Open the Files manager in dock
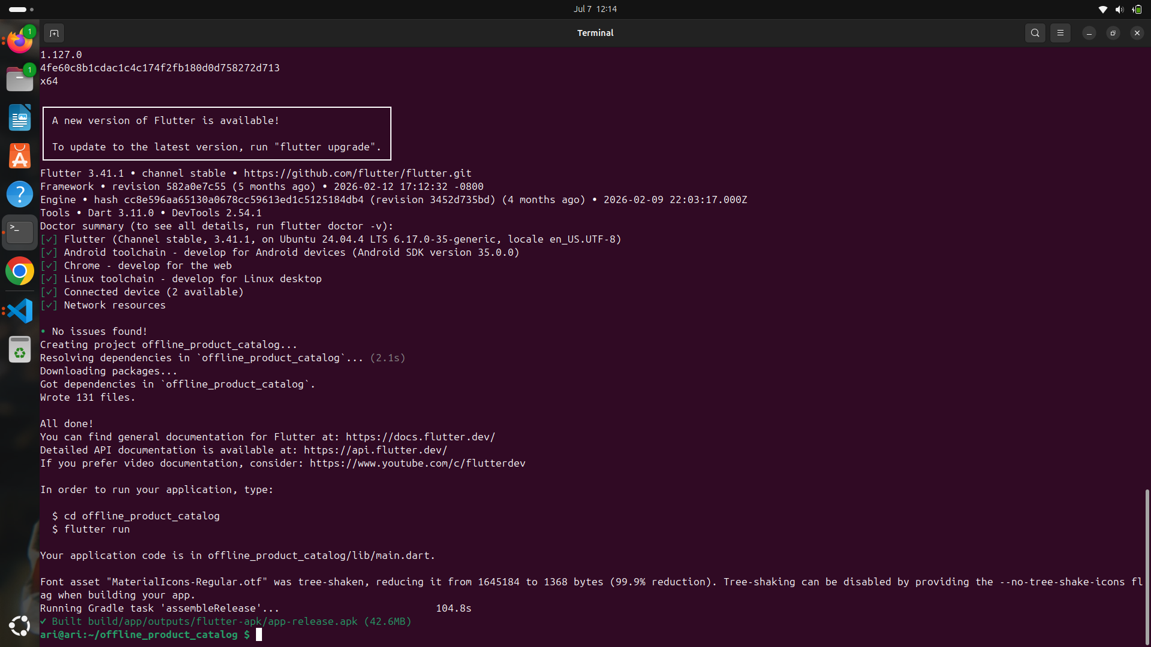1151x647 pixels. pyautogui.click(x=20, y=79)
